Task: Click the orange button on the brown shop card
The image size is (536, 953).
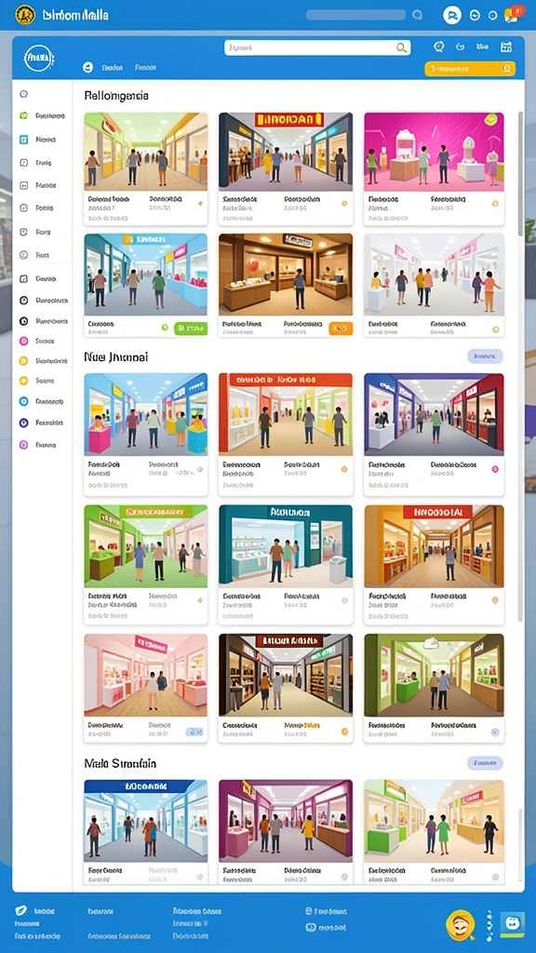Action: (341, 329)
